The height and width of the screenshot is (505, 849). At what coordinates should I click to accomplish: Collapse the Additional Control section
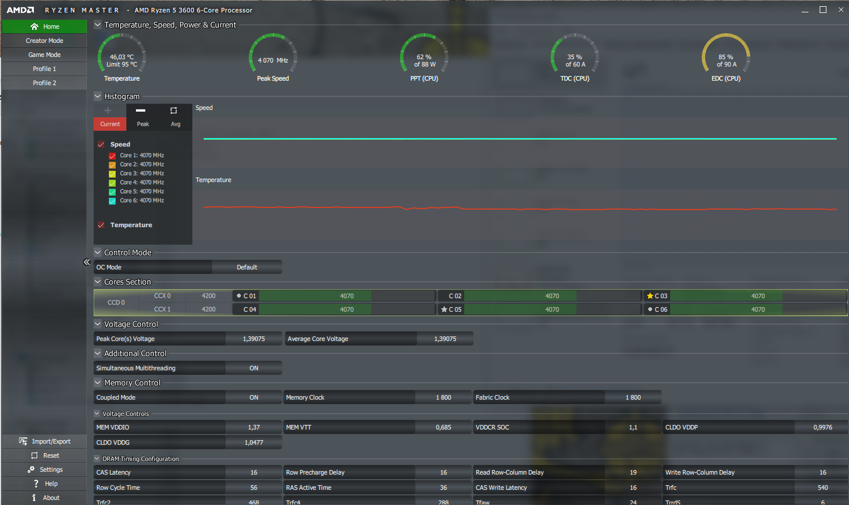pyautogui.click(x=98, y=353)
